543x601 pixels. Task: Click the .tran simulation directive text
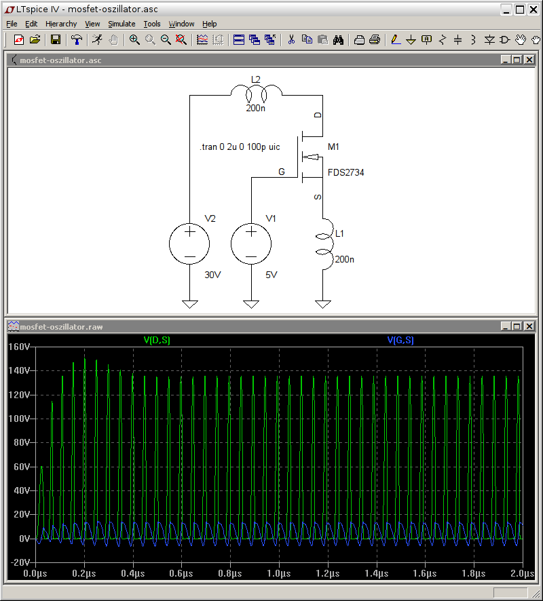pos(240,147)
